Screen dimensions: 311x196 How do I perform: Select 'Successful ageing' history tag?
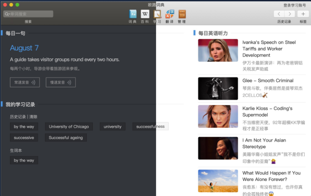[x=66, y=138]
